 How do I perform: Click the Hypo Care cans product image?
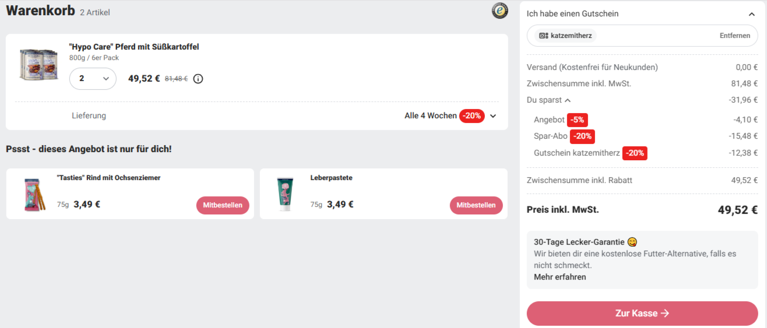click(x=39, y=65)
